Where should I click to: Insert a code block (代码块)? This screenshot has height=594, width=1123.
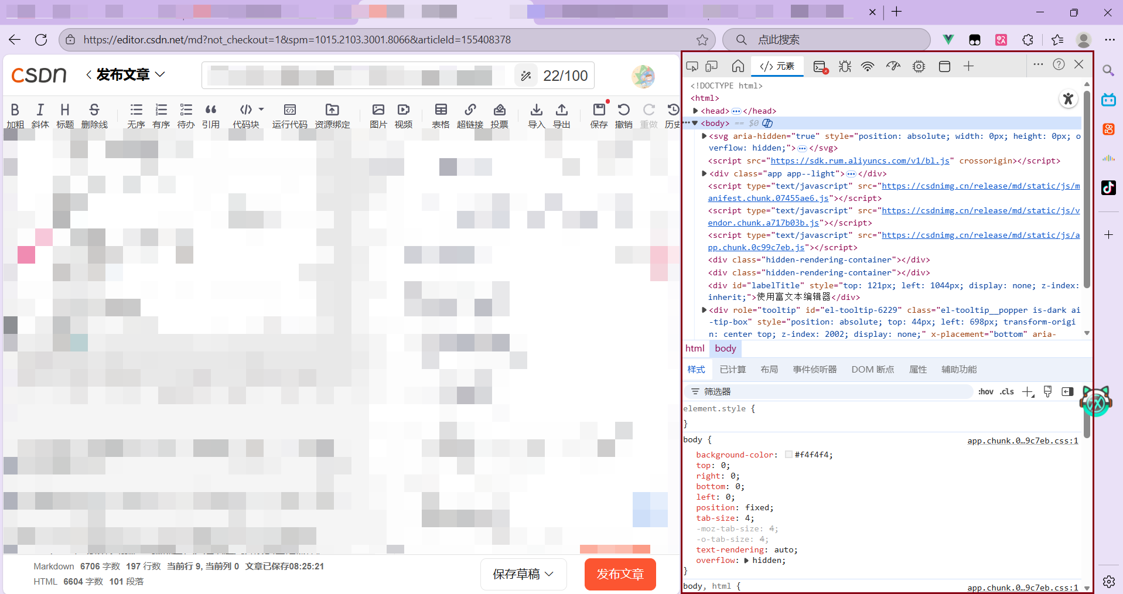(245, 115)
